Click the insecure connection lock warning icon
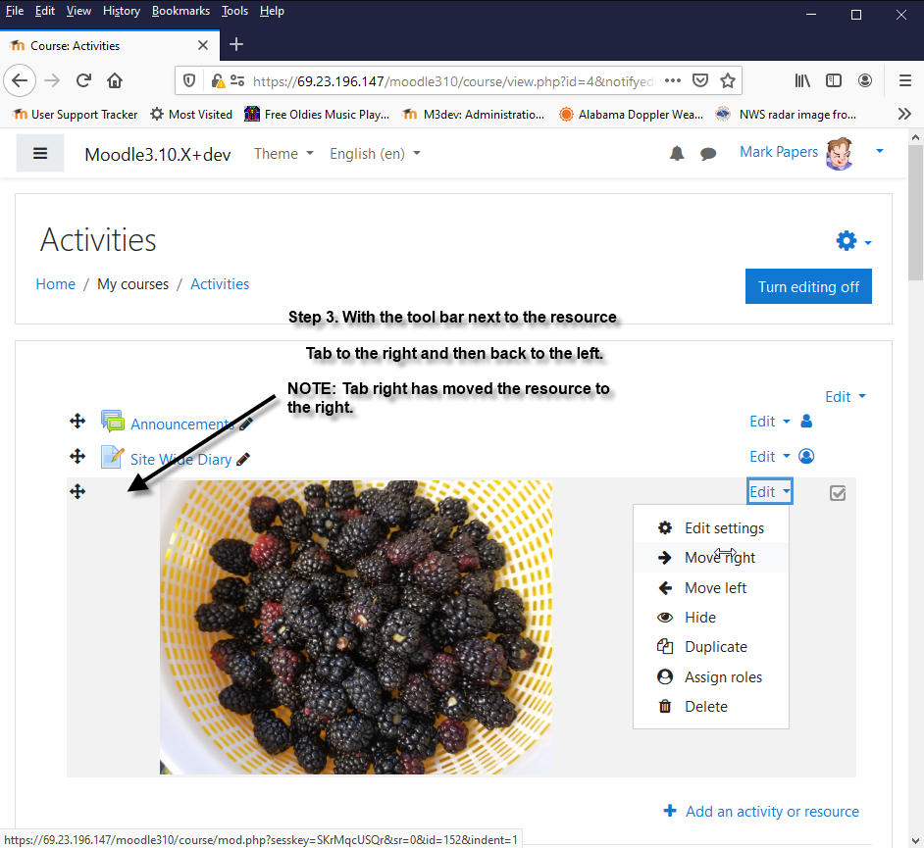This screenshot has height=848, width=924. tap(218, 80)
